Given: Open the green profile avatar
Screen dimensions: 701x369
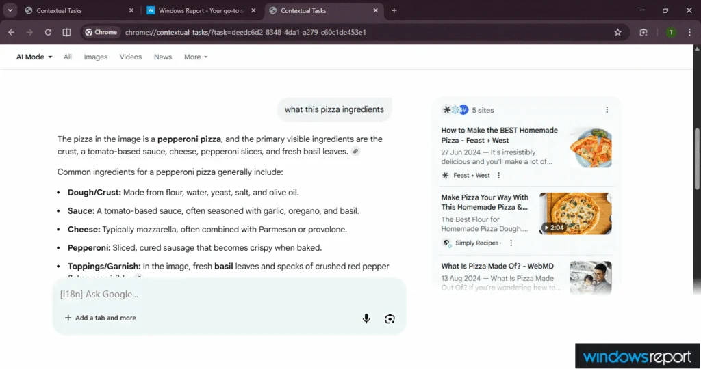Looking at the screenshot, I should (671, 32).
